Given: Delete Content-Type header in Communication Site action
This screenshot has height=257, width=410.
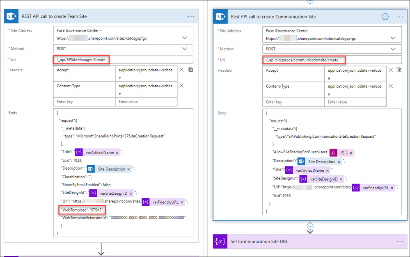Looking at the screenshot, I should [391, 86].
